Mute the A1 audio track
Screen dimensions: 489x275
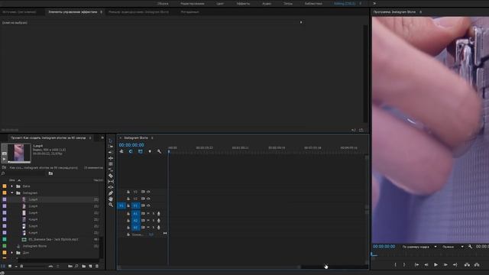tap(148, 214)
